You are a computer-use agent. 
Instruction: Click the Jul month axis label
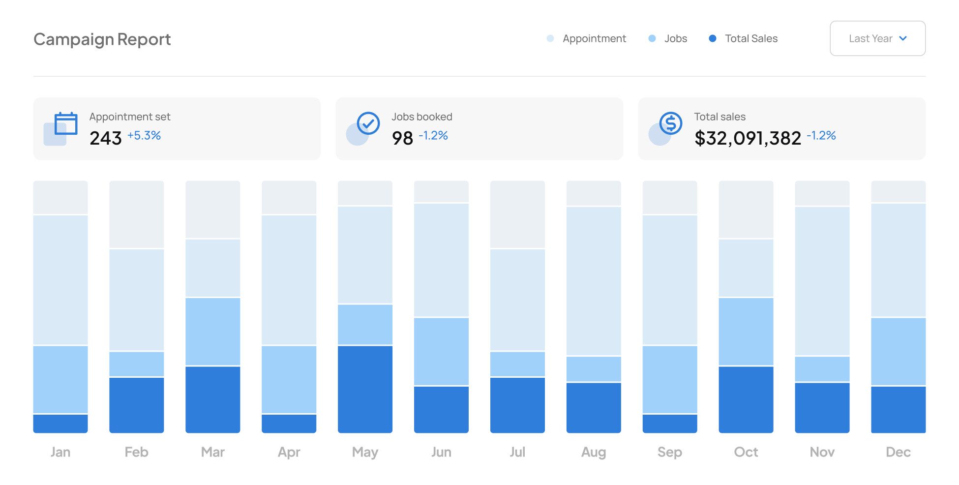pos(517,452)
